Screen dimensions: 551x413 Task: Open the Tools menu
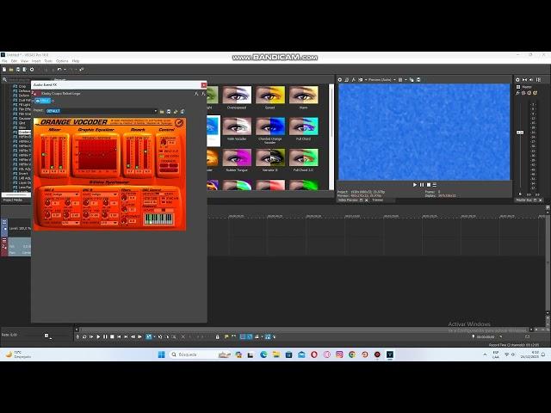click(48, 61)
